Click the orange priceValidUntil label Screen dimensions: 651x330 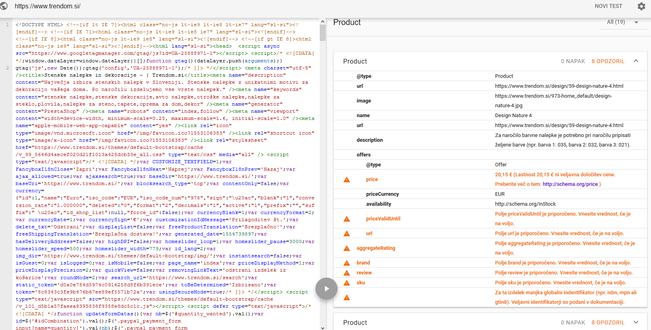[x=383, y=219]
